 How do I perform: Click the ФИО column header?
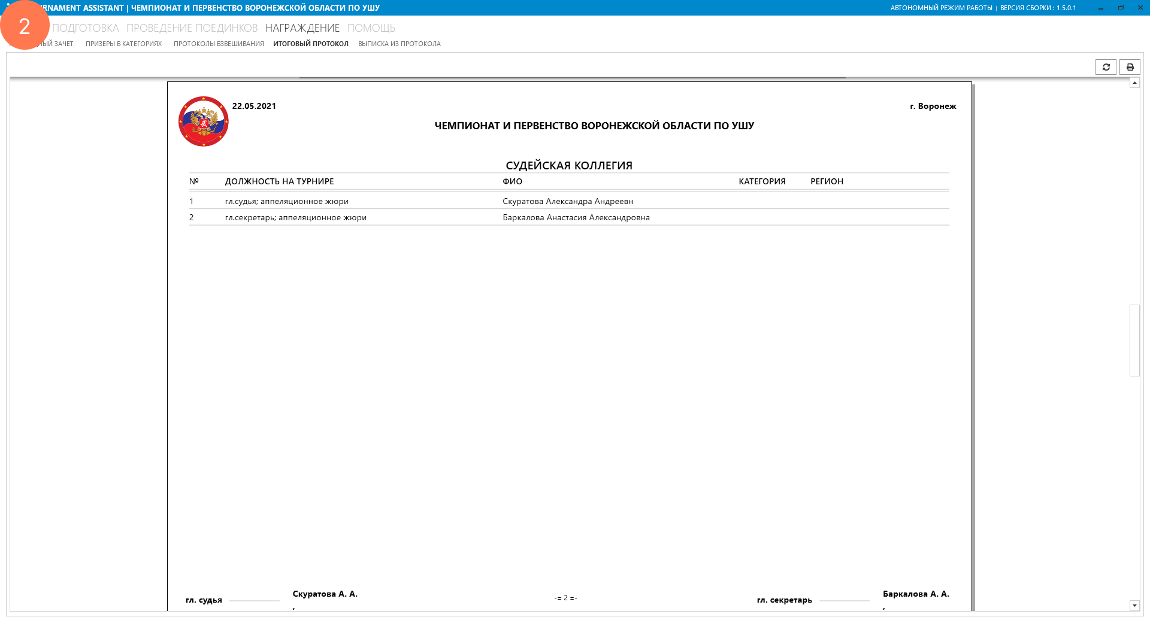click(x=513, y=181)
